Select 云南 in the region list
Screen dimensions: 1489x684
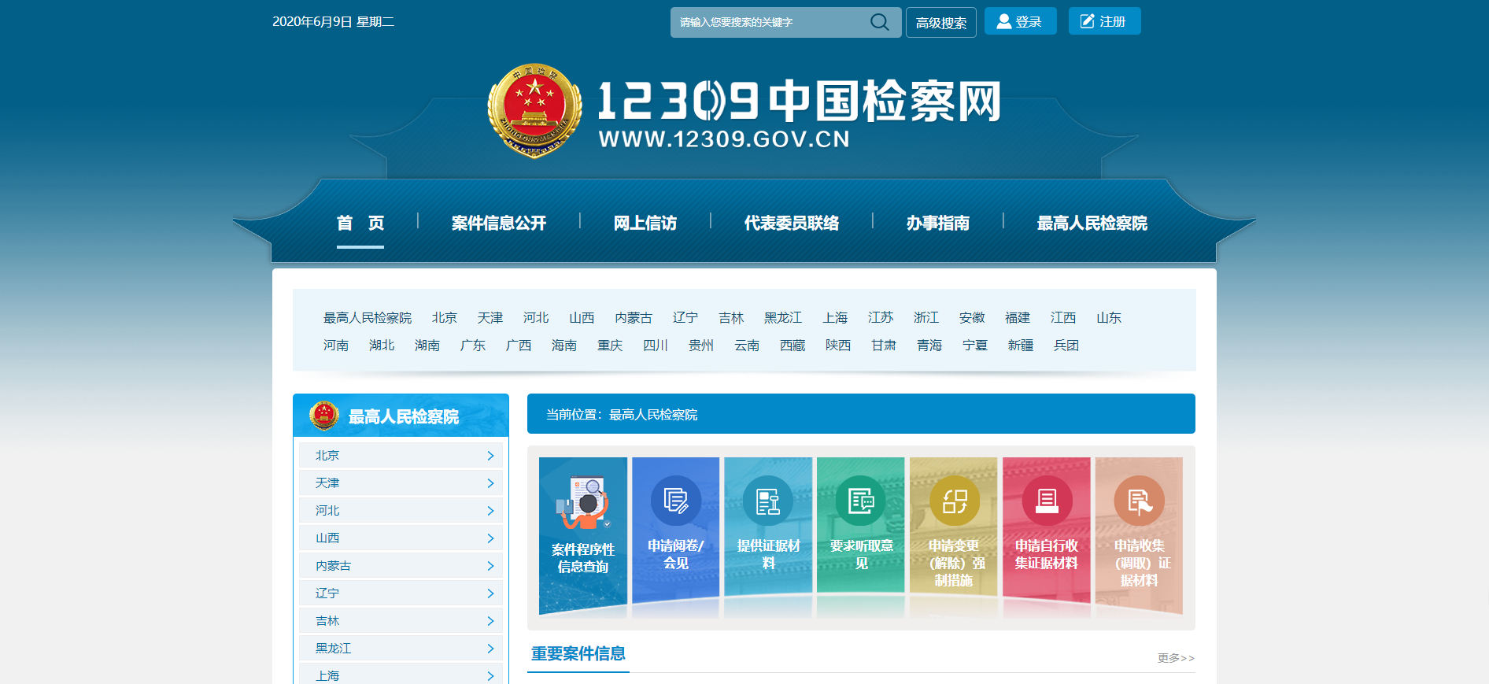(747, 346)
